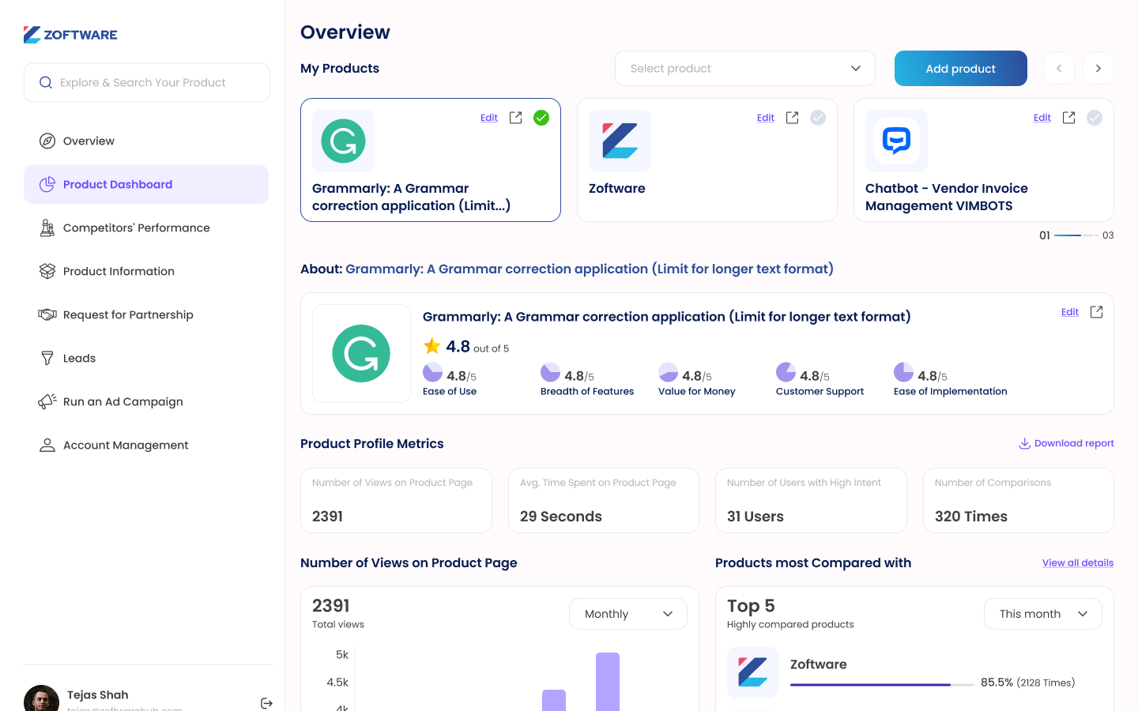The width and height of the screenshot is (1138, 711).
Task: Click the Customer Support pie icon
Action: (786, 372)
